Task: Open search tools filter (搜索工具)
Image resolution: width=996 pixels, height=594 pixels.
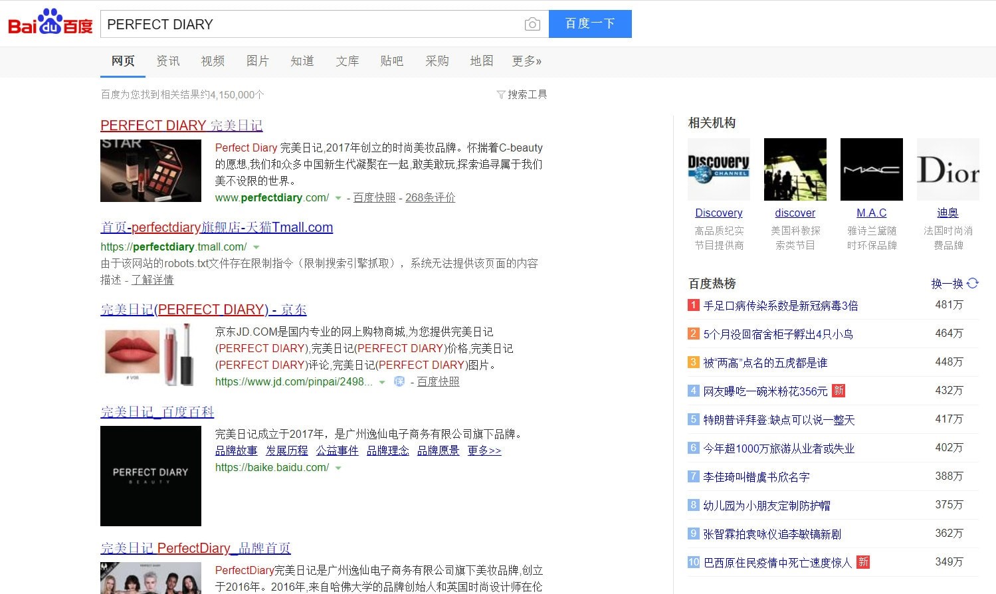Action: point(522,94)
